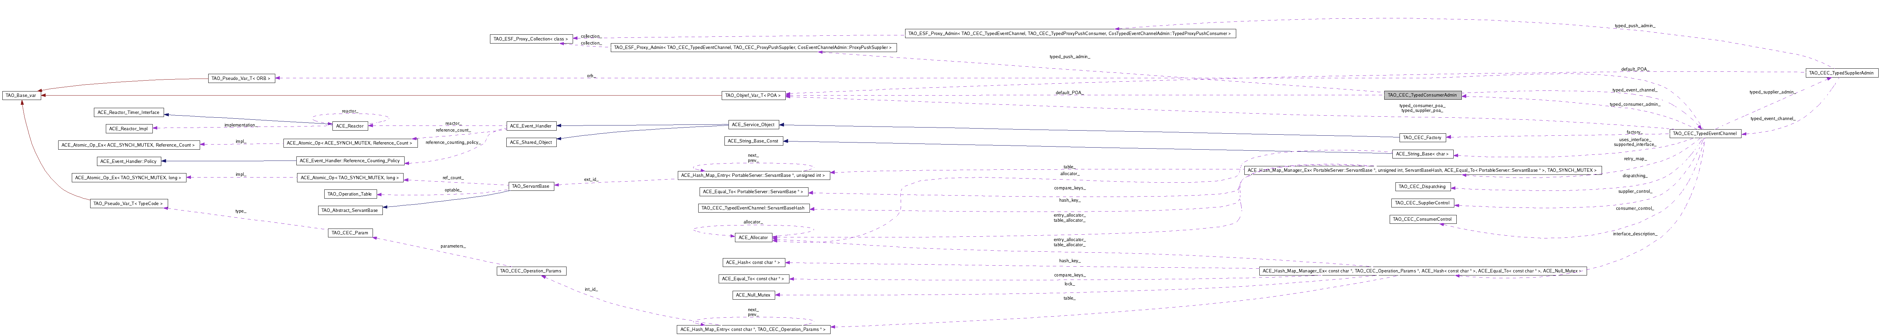Image resolution: width=1880 pixels, height=335 pixels.
Task: Click the ACE_Shared_Object node
Action: [530, 142]
